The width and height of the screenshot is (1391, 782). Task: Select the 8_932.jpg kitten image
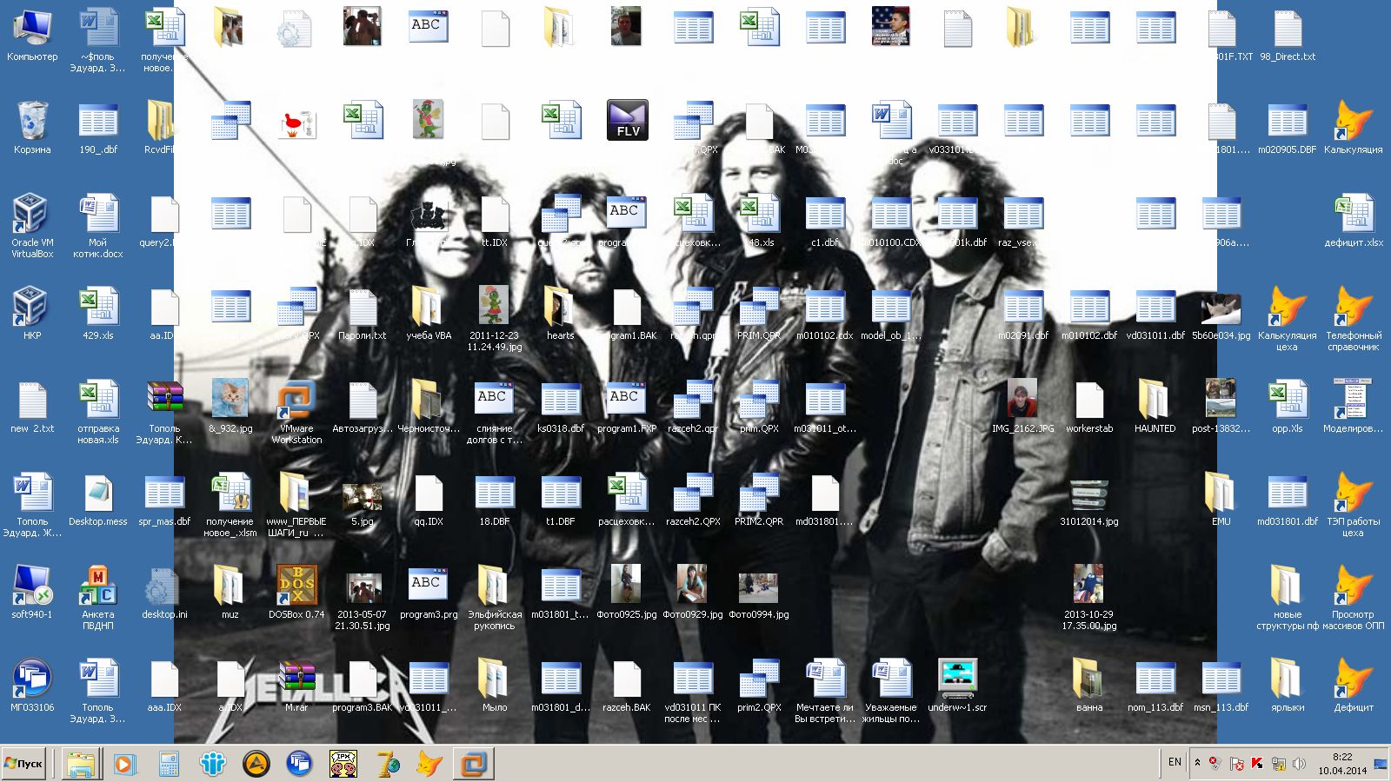point(230,407)
